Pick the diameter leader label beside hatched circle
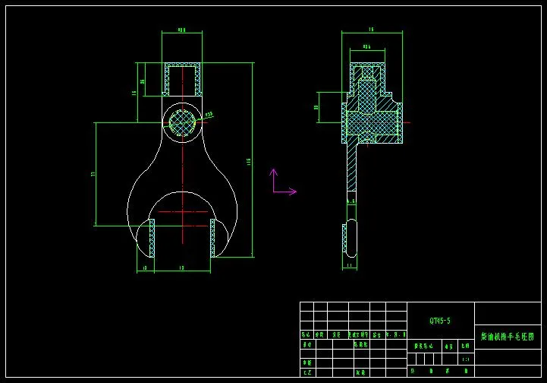 tap(209, 114)
